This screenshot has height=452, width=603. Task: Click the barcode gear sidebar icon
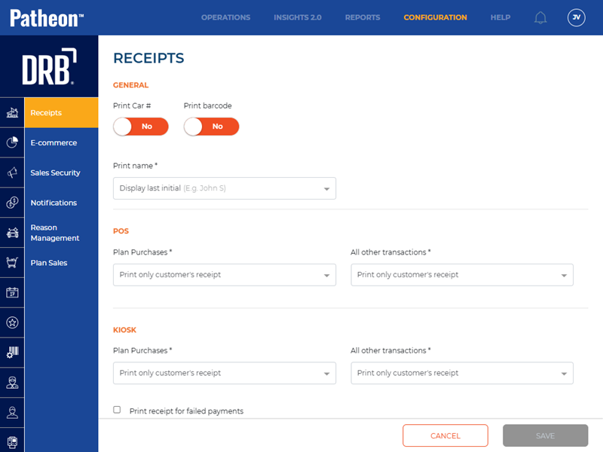(12, 353)
